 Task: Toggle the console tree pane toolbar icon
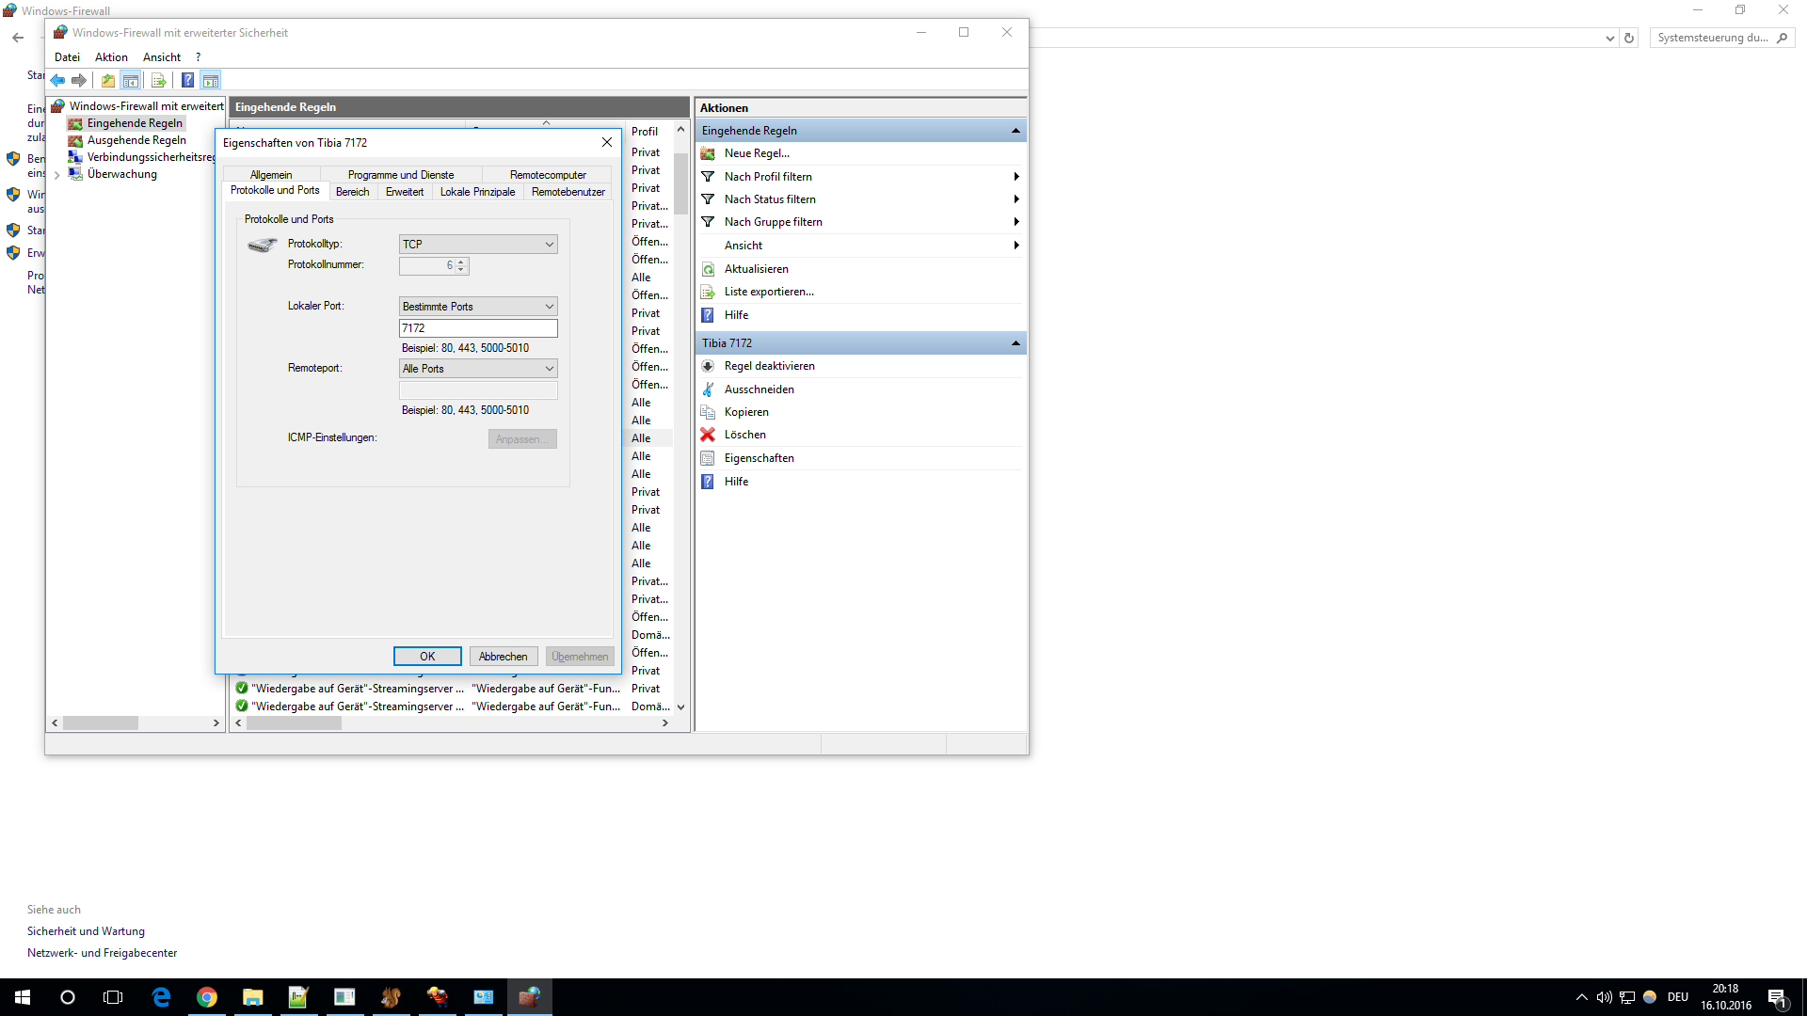point(131,81)
